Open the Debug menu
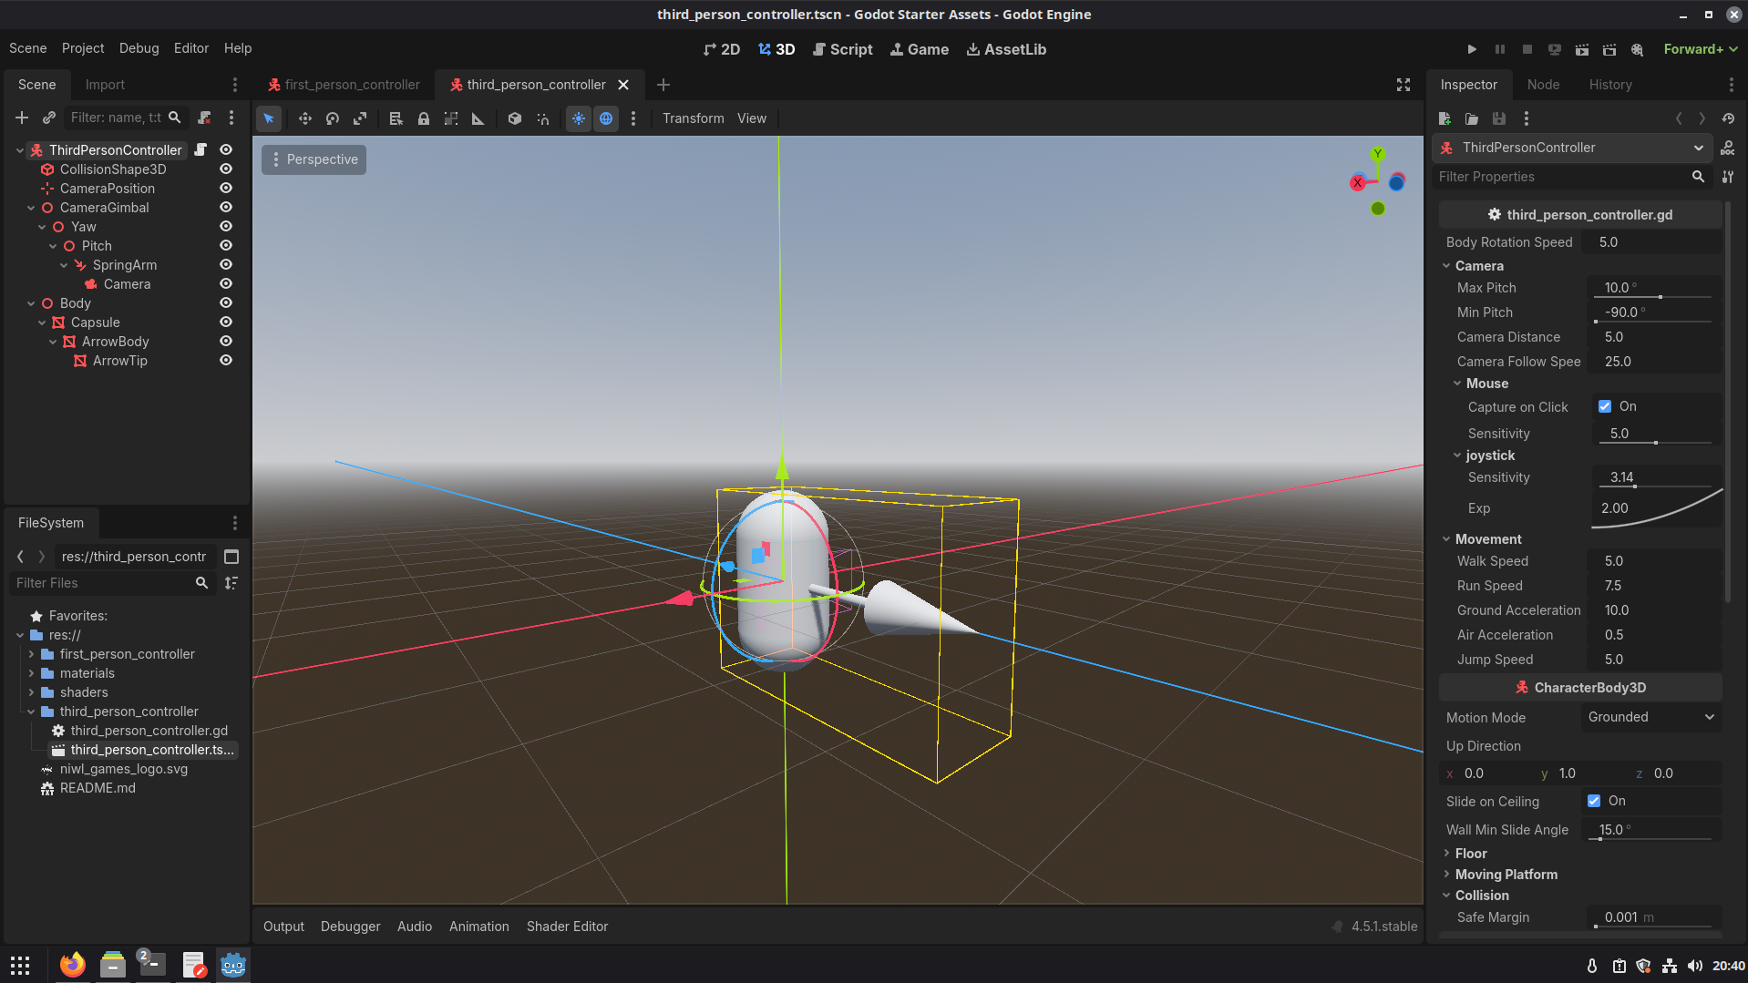 (139, 48)
